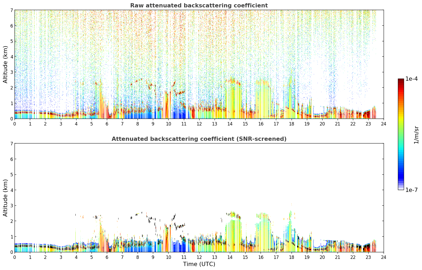The image size is (422, 270).
Task: Select the 1e-7 colorbar minimum label
Action: tap(411, 190)
